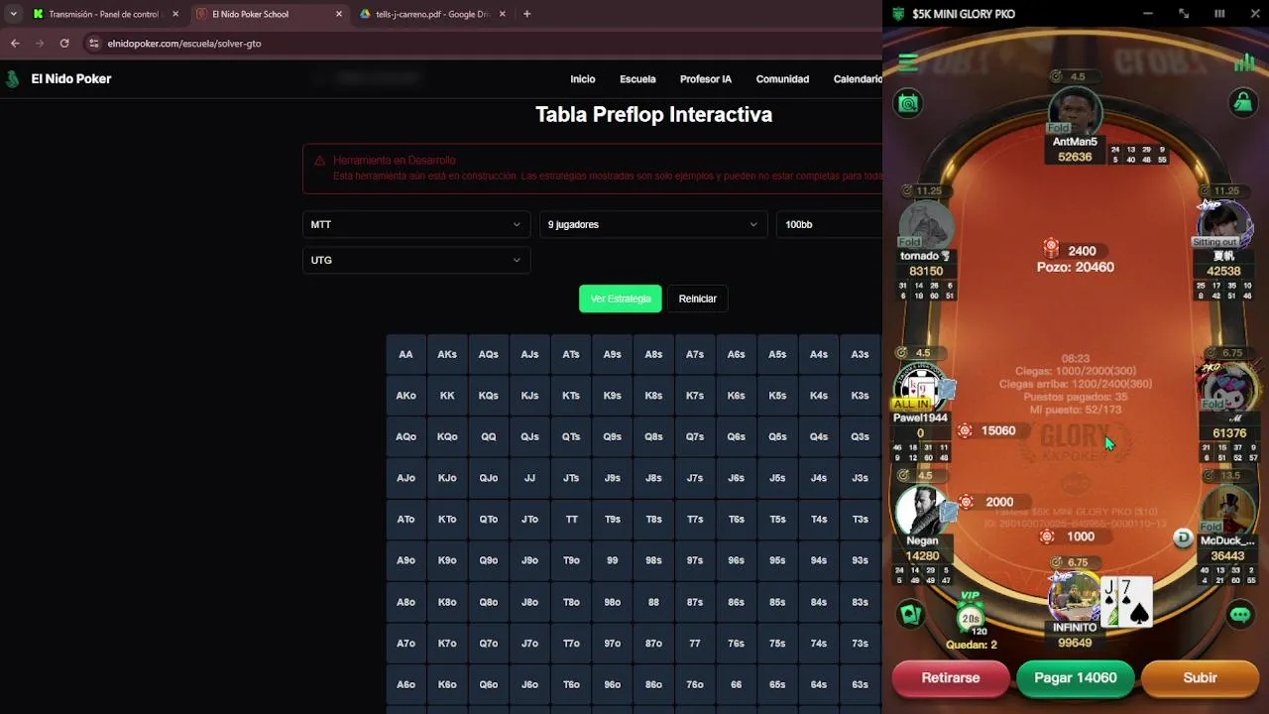Select the AA hand cell
The height and width of the screenshot is (714, 1269).
pyautogui.click(x=405, y=354)
